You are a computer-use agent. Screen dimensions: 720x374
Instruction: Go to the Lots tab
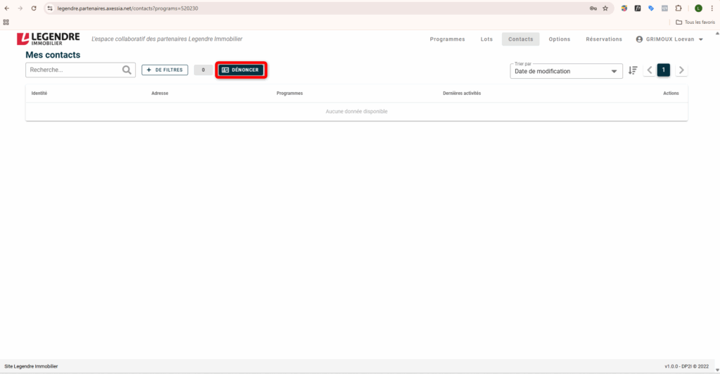(x=487, y=39)
